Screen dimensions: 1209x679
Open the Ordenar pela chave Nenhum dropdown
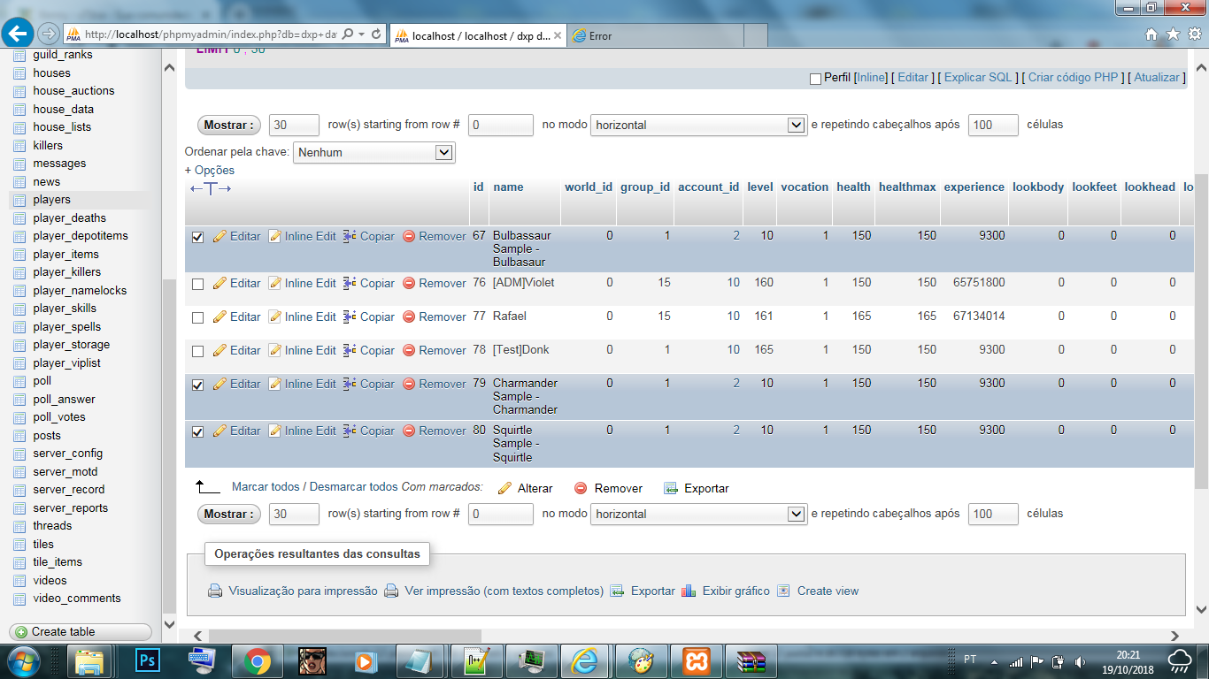tap(373, 152)
